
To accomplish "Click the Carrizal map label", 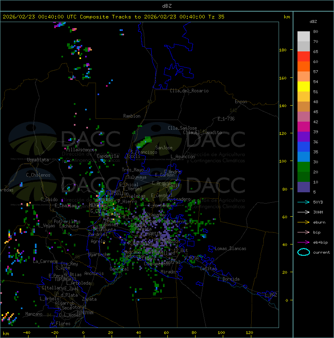I will click(x=119, y=269).
